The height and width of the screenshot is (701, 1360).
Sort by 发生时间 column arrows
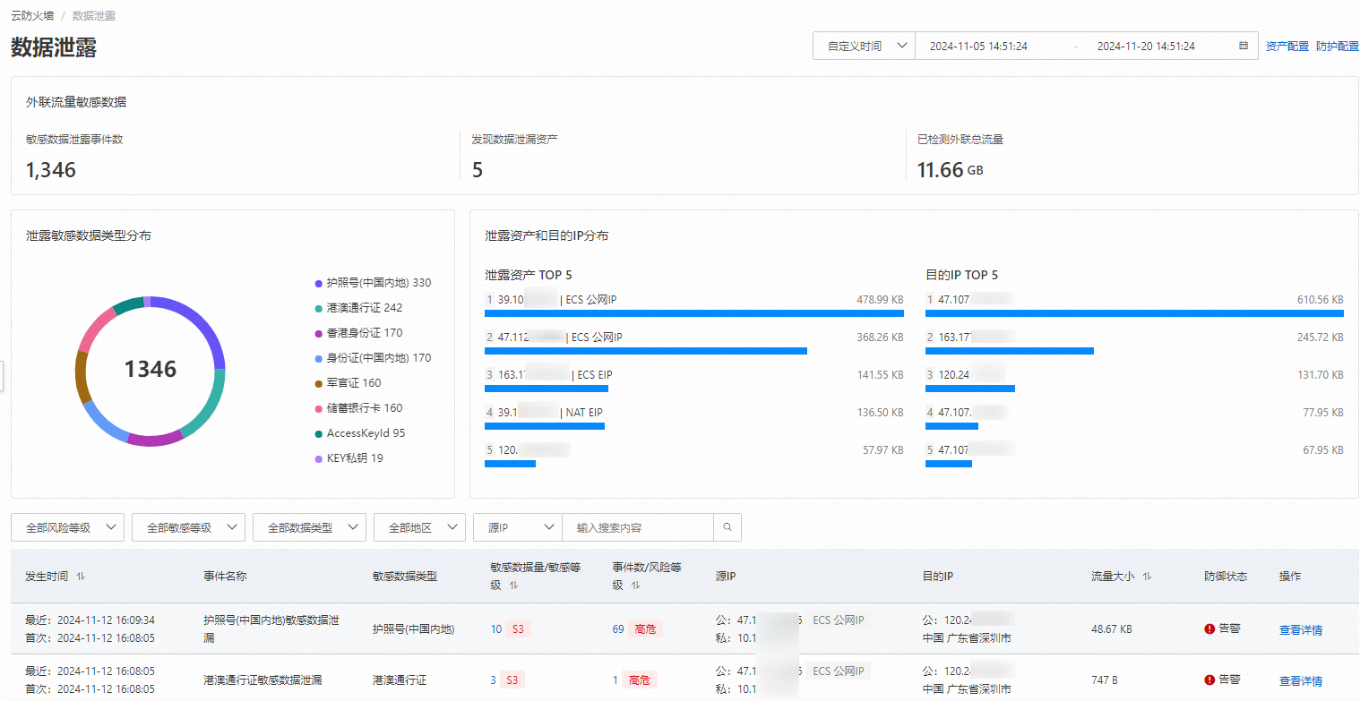tap(81, 577)
